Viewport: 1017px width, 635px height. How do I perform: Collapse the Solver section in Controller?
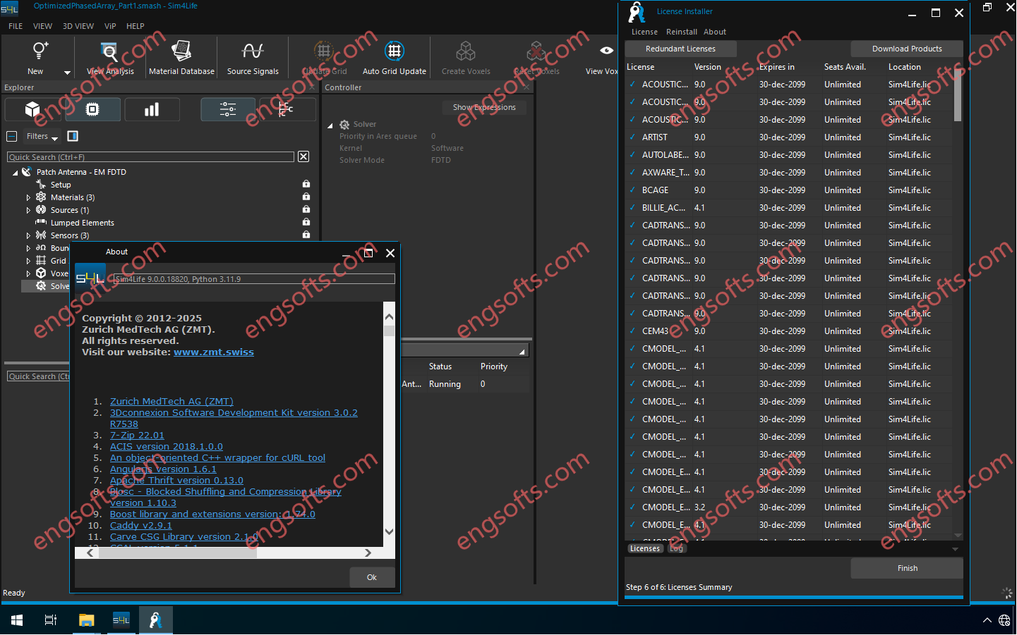330,125
